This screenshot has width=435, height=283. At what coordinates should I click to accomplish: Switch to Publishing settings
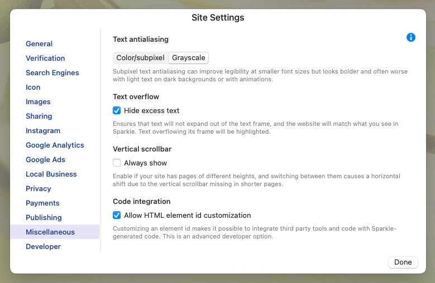click(x=44, y=218)
